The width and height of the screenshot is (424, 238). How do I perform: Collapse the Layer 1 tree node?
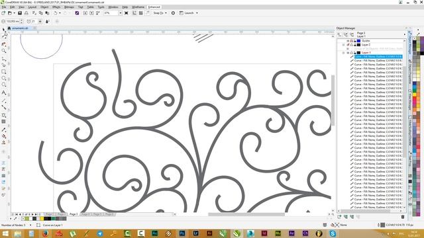344,53
